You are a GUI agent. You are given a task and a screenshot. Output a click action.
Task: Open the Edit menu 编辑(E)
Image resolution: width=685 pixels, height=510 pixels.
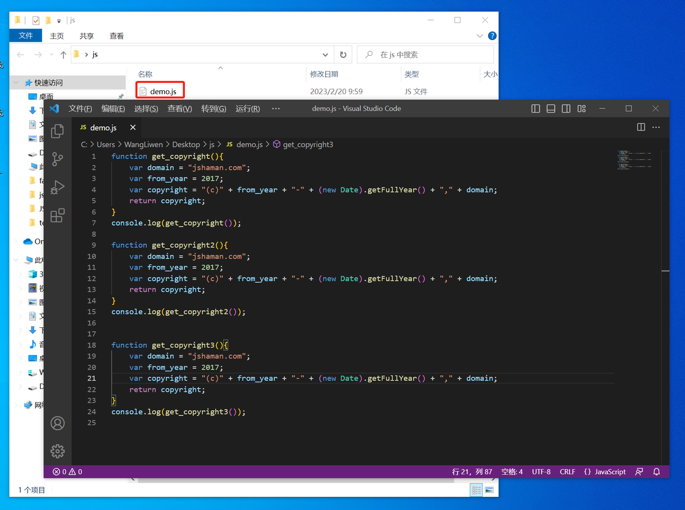click(113, 109)
